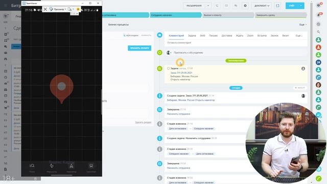
Task: Click the Назначить сотрудника text under first Завершена
Action: [178, 114]
